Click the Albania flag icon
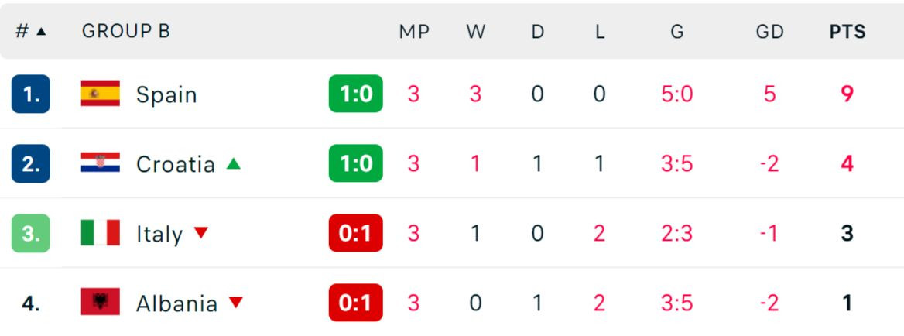 pos(101,303)
